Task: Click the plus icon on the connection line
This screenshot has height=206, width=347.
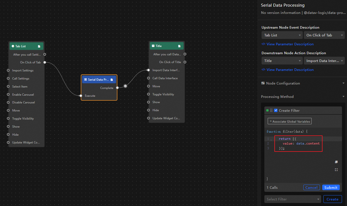Action: (x=125, y=86)
